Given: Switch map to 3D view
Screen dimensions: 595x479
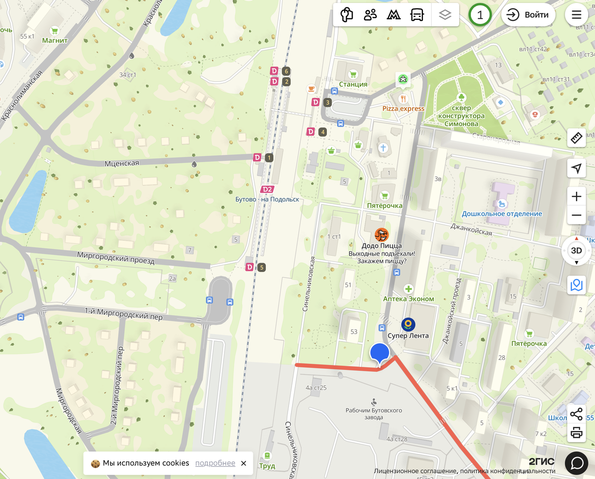Looking at the screenshot, I should [x=577, y=251].
